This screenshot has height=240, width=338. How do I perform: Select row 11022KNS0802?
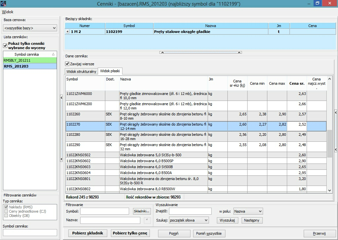[x=196, y=189]
